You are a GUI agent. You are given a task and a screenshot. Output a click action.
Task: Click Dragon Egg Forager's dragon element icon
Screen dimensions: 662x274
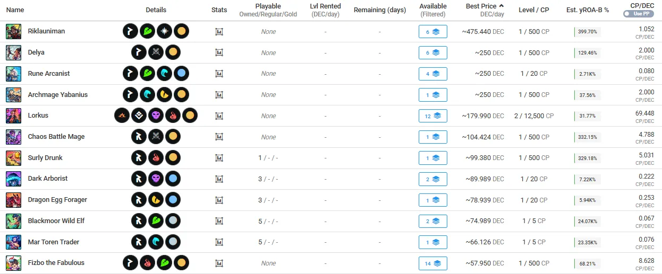tap(156, 200)
